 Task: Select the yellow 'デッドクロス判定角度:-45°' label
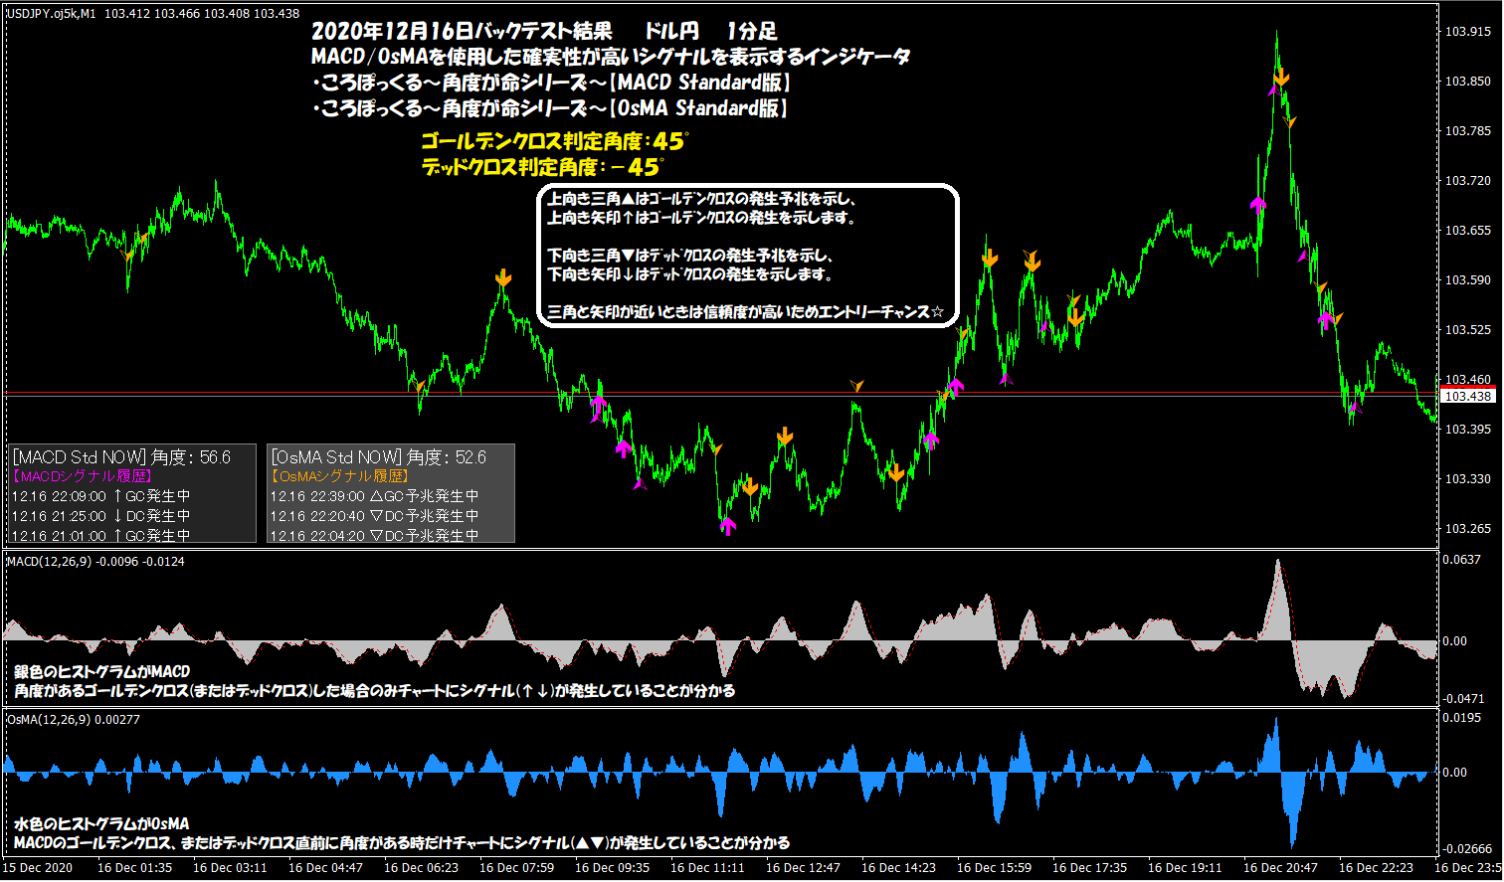pos(542,167)
